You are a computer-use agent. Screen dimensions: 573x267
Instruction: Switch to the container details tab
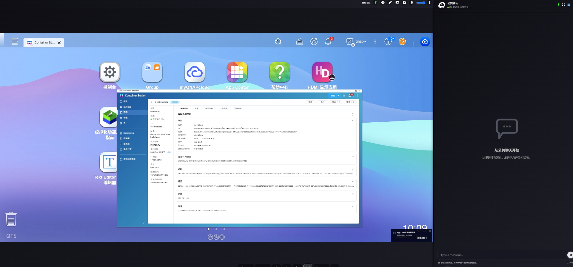click(x=184, y=109)
